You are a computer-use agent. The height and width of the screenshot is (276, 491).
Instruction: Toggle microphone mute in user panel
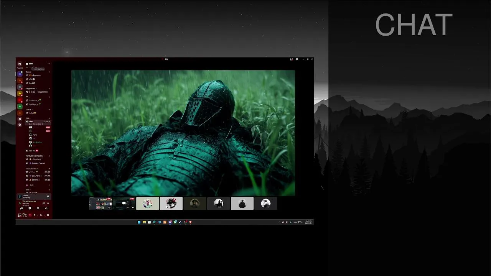coord(35,215)
